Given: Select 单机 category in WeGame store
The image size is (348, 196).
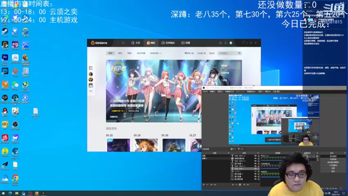Looking at the screenshot, I should click(120, 53).
